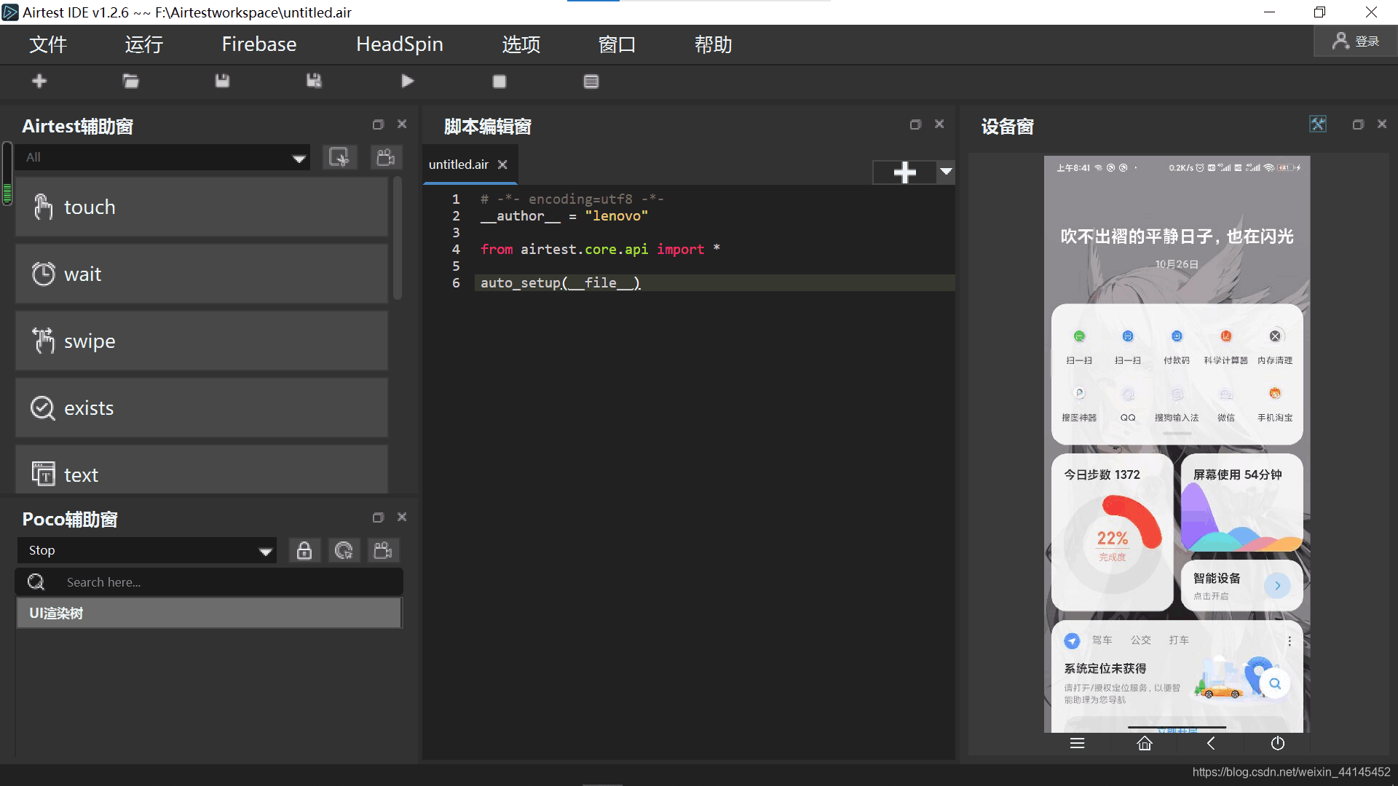This screenshot has width=1398, height=786.
Task: Click the swipe tool in Airtest panel
Action: (x=90, y=341)
